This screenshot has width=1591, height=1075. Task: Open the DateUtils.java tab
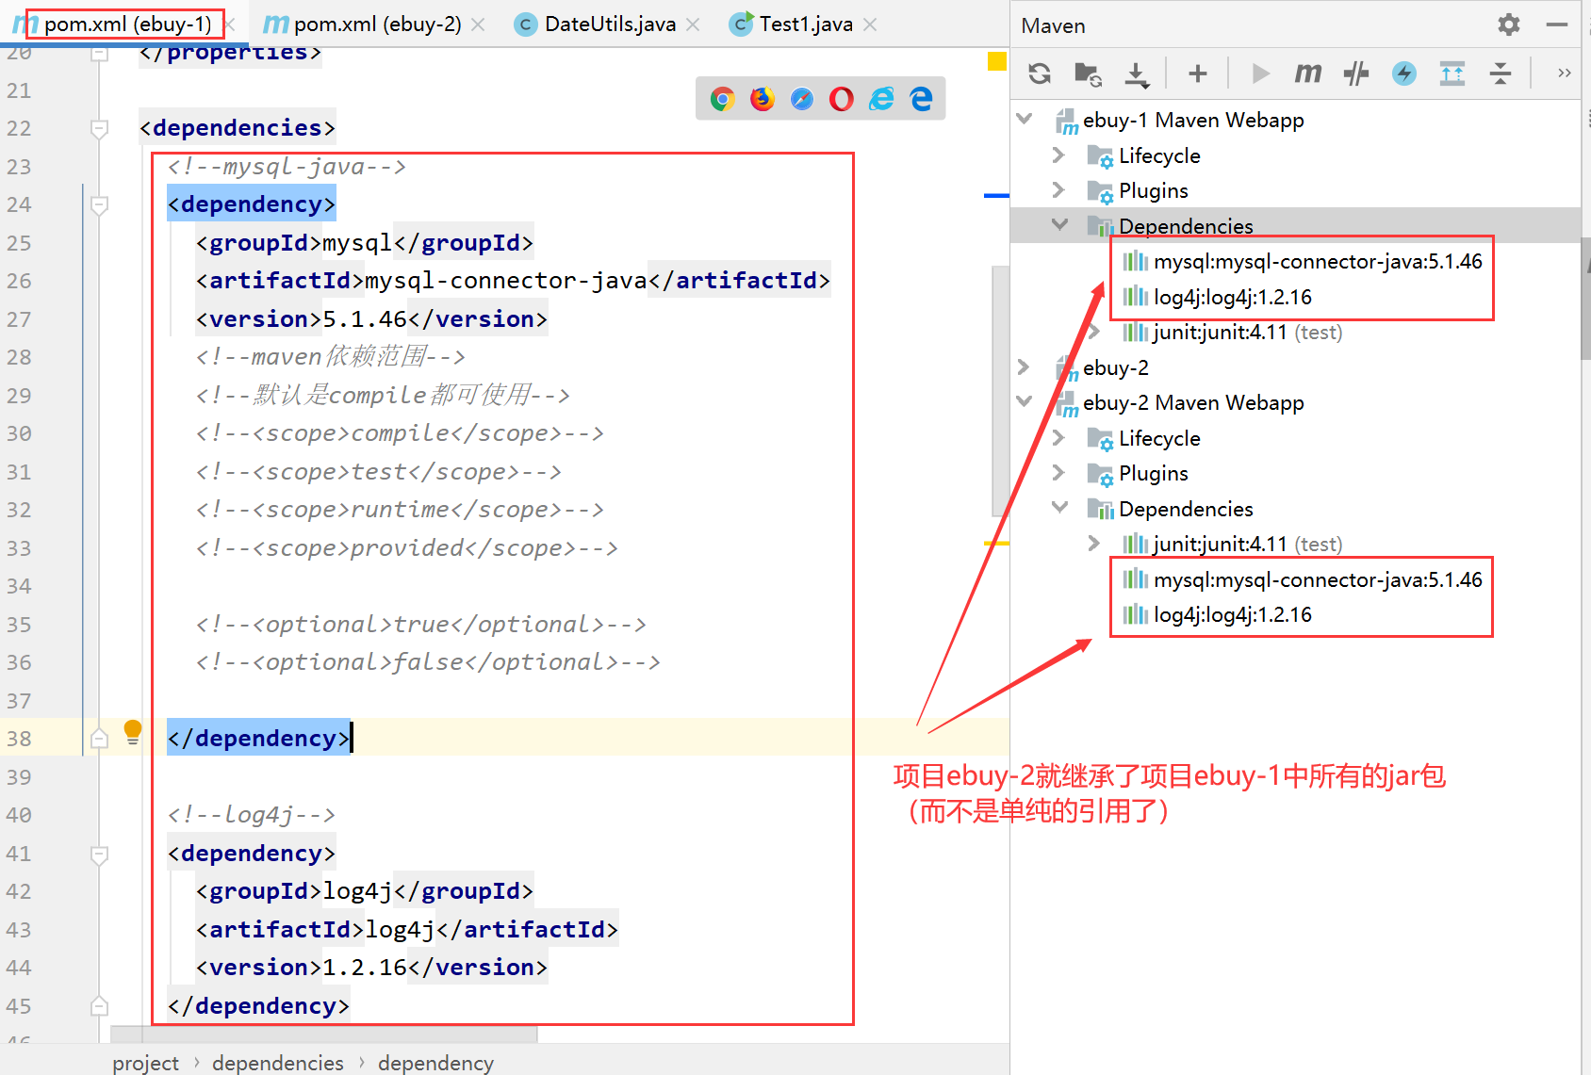(x=610, y=24)
